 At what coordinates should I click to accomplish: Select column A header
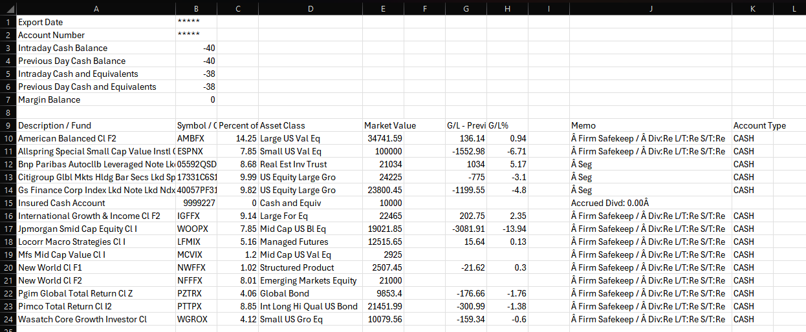pos(96,8)
